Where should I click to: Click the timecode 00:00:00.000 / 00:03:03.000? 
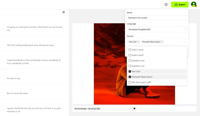point(87,109)
